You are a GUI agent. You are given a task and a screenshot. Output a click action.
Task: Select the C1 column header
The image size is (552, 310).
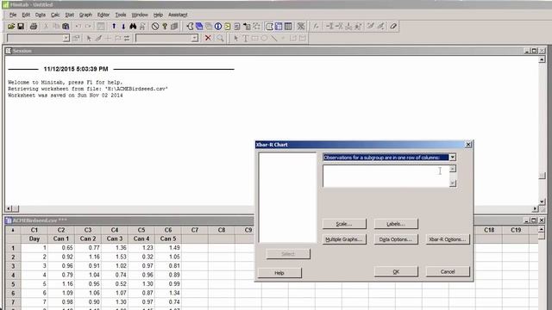coord(34,230)
